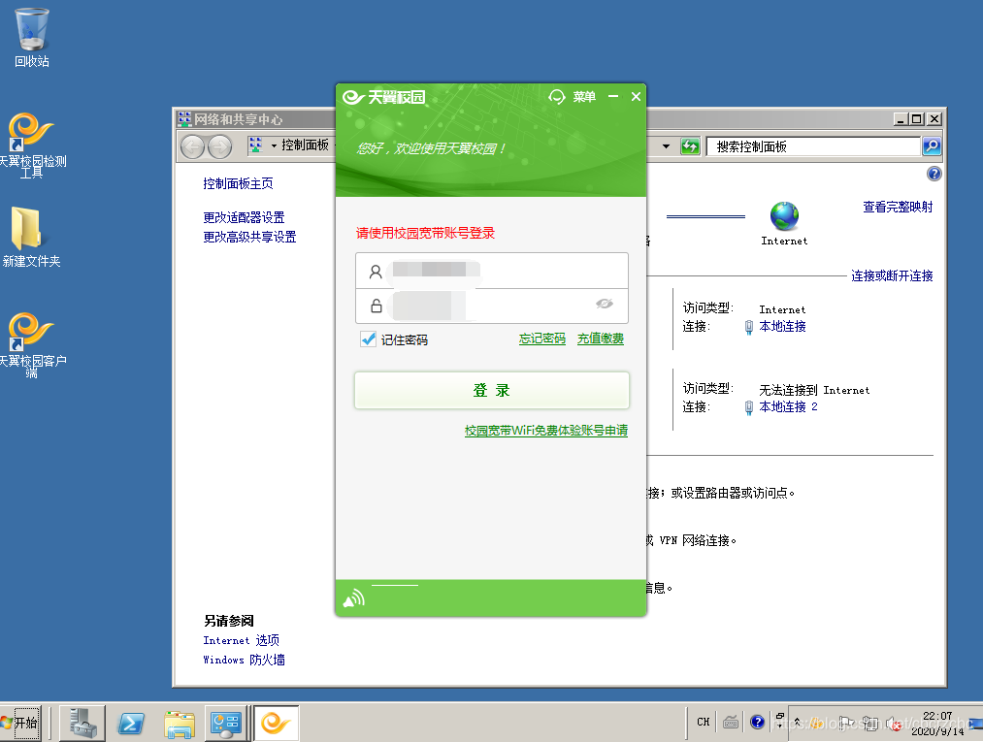Click the Internet globe icon
This screenshot has width=983, height=742.
point(784,216)
